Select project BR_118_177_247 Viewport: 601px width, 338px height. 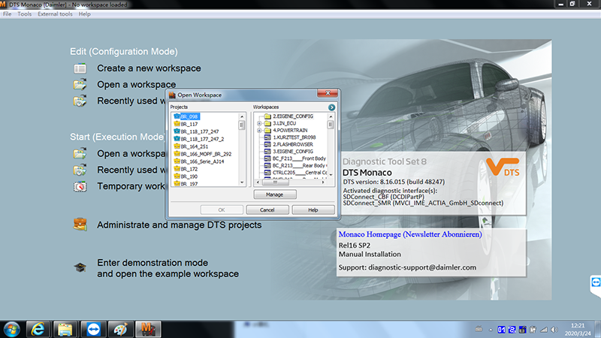coord(200,131)
